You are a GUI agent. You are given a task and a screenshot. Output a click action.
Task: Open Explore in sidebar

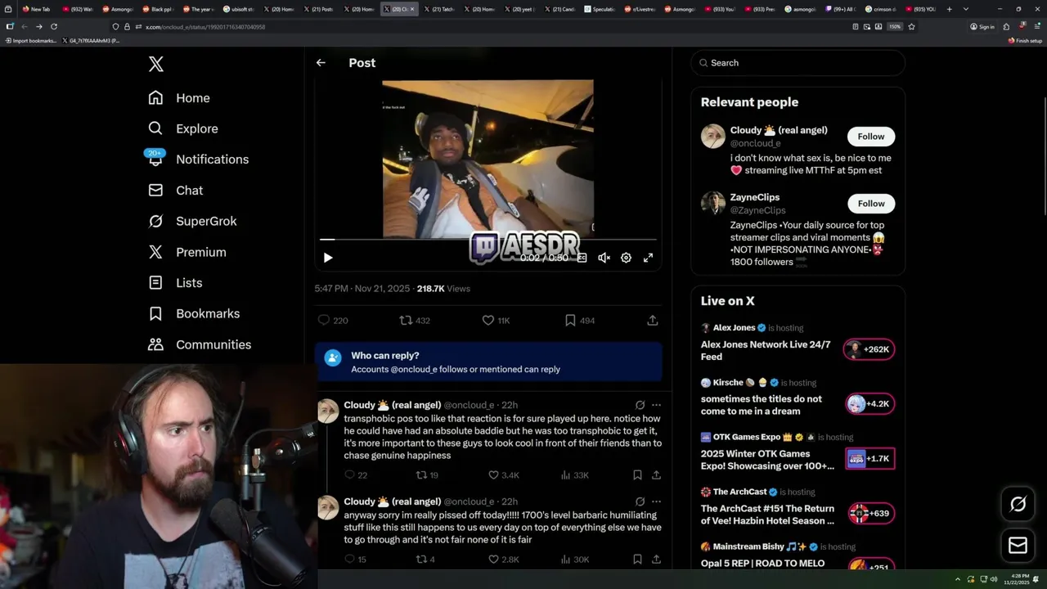pos(183,128)
